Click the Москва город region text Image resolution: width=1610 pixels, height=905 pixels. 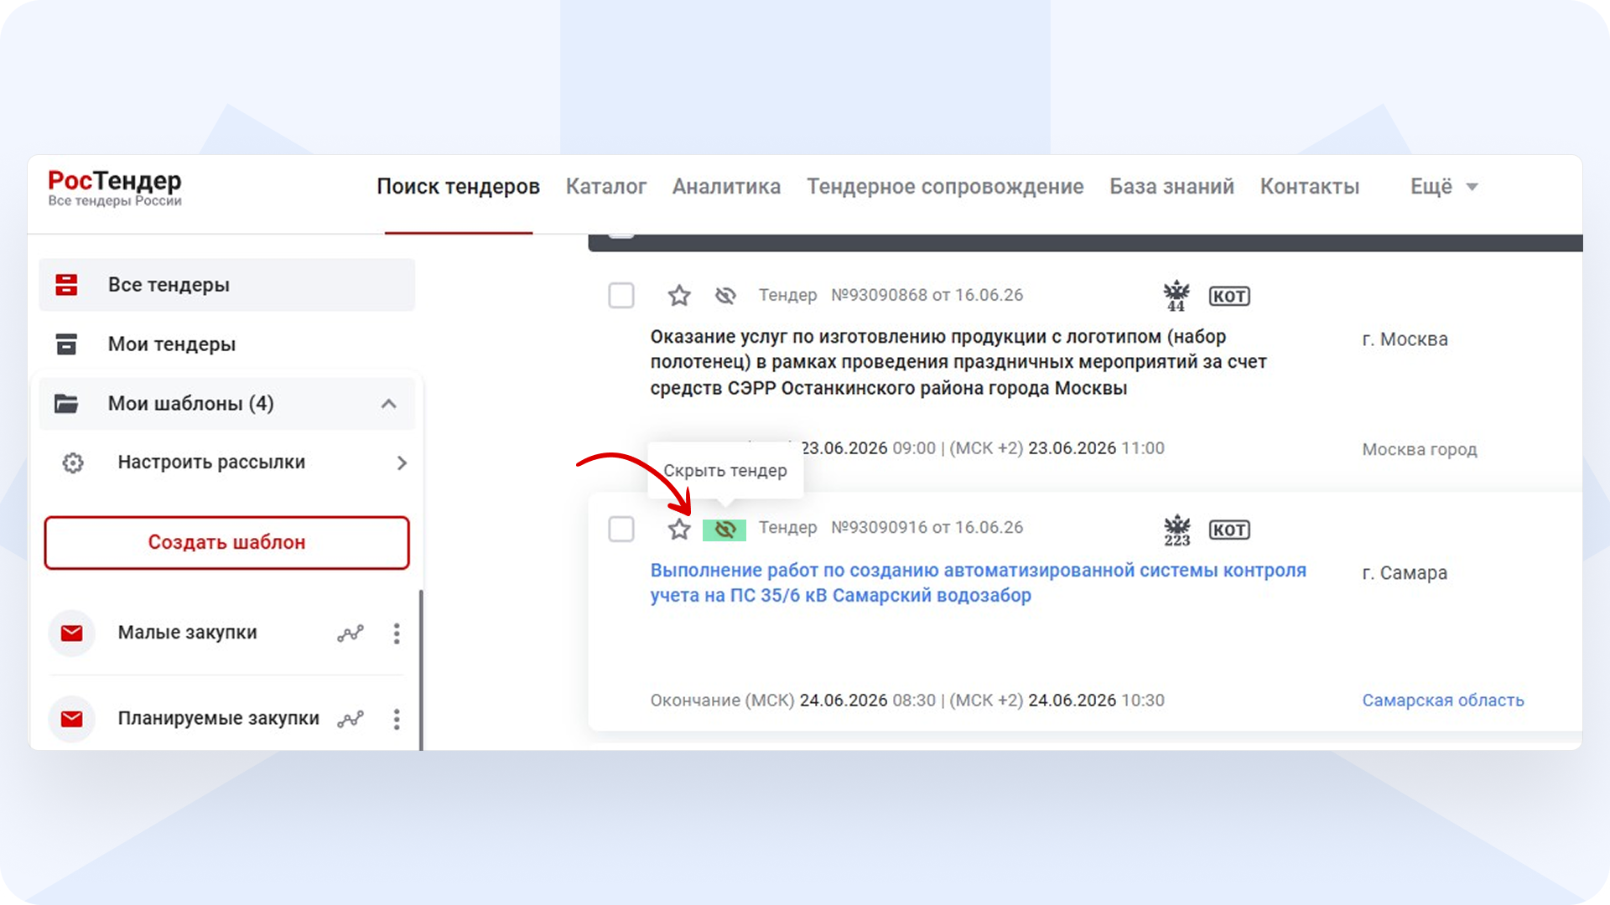[1420, 450]
